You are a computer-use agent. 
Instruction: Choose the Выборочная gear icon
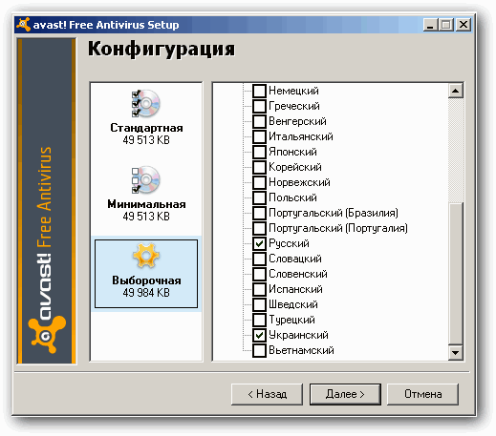(146, 256)
